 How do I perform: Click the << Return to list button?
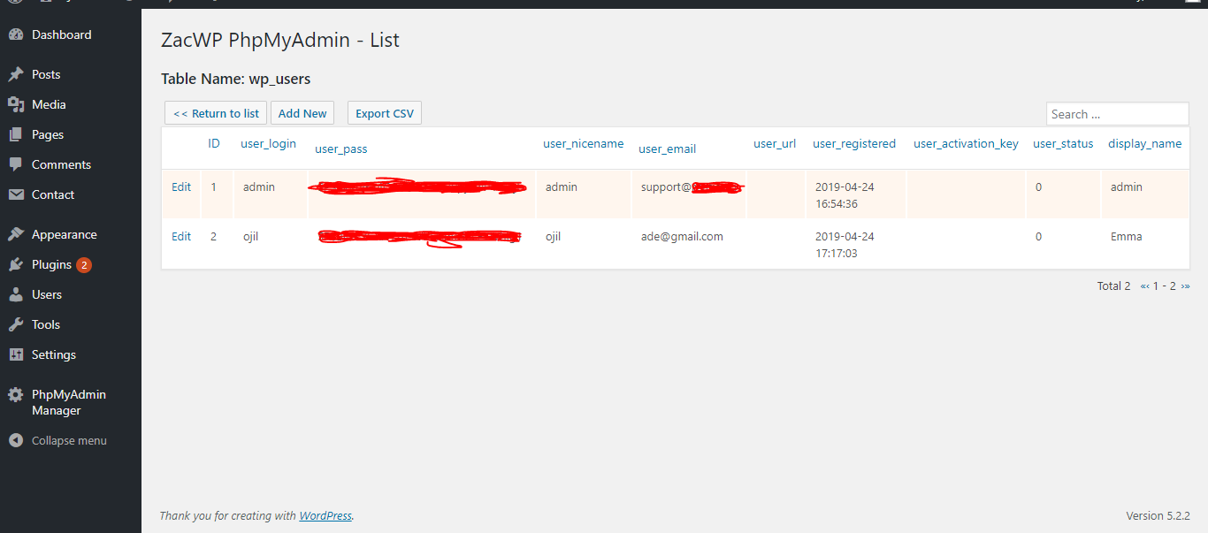pos(216,113)
